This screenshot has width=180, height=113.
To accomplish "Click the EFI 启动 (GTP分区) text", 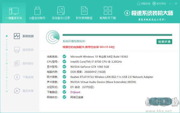I will [x=82, y=87].
